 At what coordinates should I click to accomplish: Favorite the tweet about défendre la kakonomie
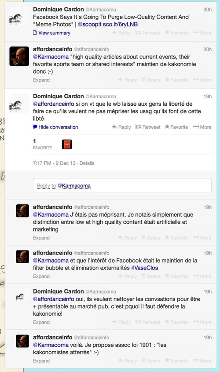click(x=176, y=322)
